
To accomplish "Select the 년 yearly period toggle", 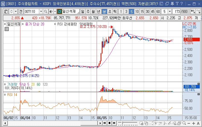I will (99, 11).
